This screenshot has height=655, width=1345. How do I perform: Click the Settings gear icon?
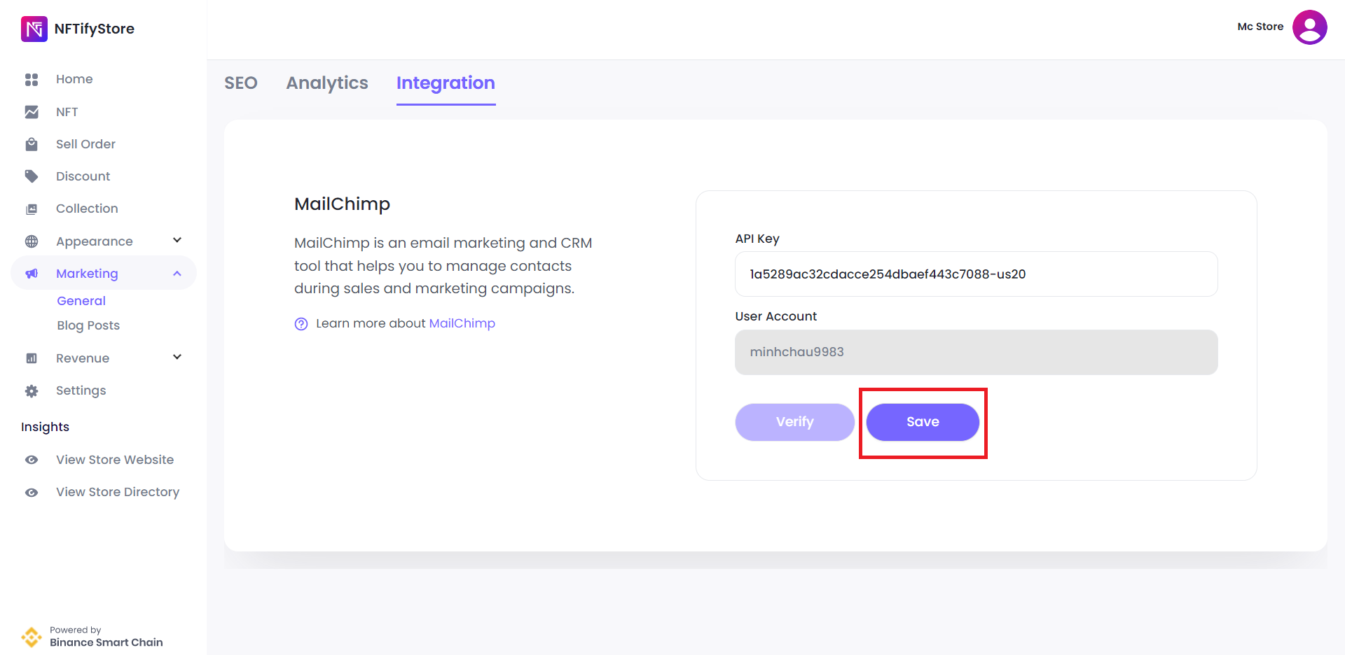click(32, 390)
